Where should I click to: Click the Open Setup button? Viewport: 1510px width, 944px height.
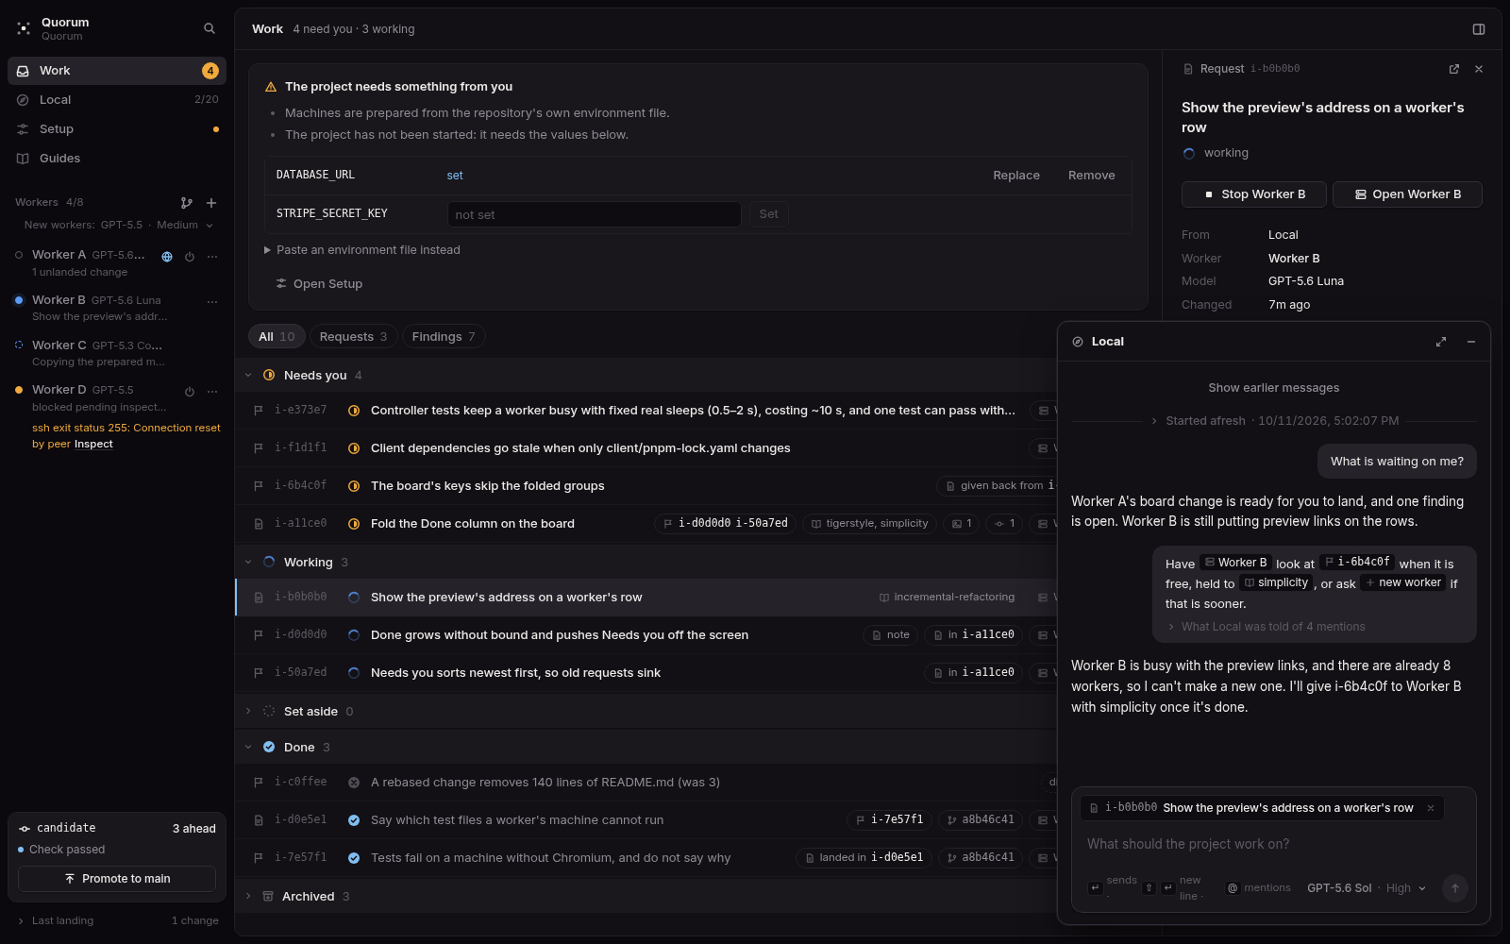click(x=319, y=284)
